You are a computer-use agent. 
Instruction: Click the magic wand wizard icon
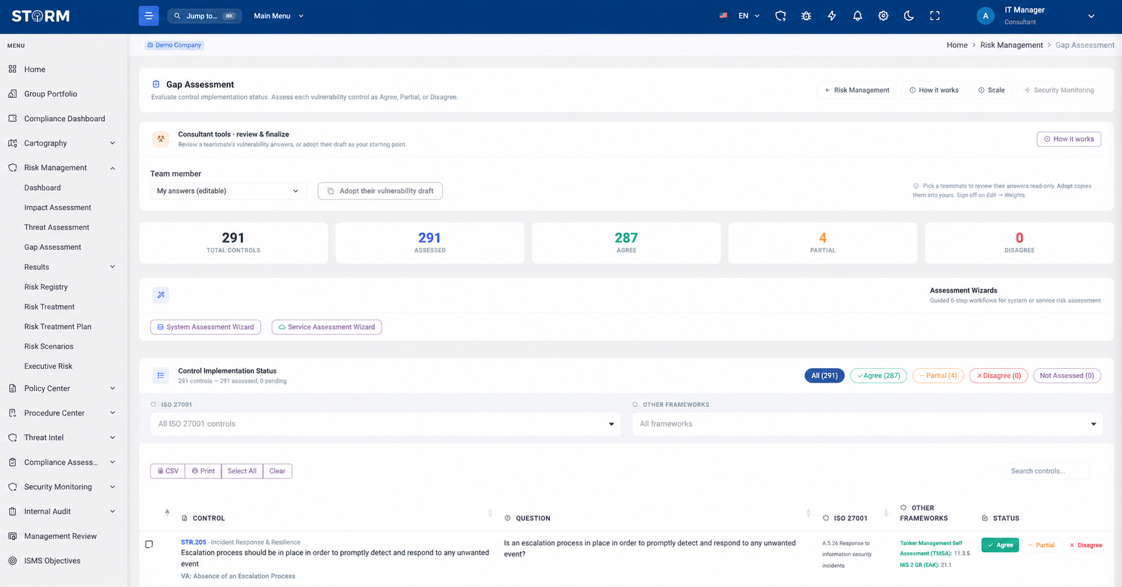pos(161,295)
